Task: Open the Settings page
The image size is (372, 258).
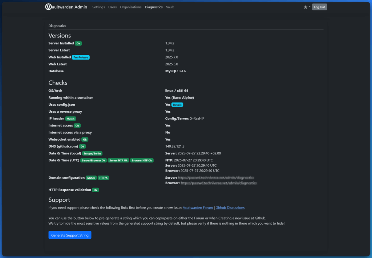Action: point(98,7)
